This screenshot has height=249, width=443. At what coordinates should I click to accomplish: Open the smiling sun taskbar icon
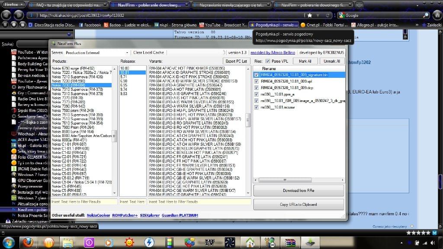coord(129,243)
